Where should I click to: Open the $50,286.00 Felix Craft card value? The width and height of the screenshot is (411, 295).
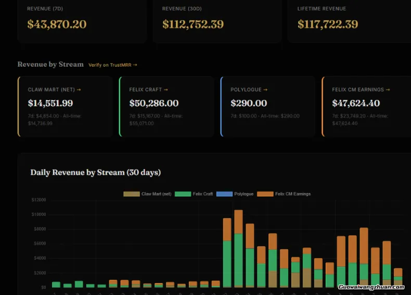click(154, 104)
